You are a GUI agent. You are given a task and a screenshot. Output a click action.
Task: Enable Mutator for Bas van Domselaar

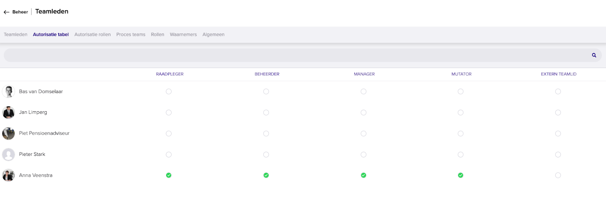(x=461, y=92)
